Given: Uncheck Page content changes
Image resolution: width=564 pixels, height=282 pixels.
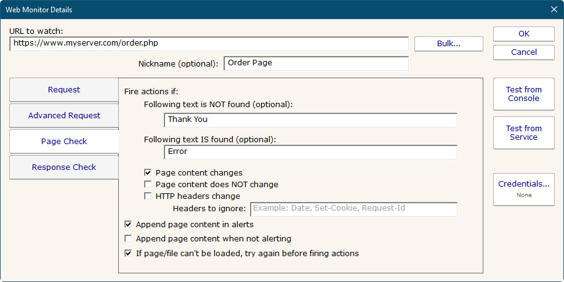Looking at the screenshot, I should point(148,173).
